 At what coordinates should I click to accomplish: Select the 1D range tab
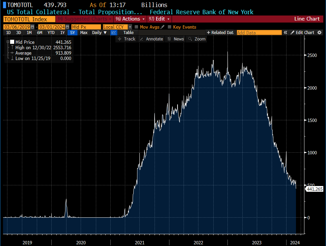click(8, 33)
